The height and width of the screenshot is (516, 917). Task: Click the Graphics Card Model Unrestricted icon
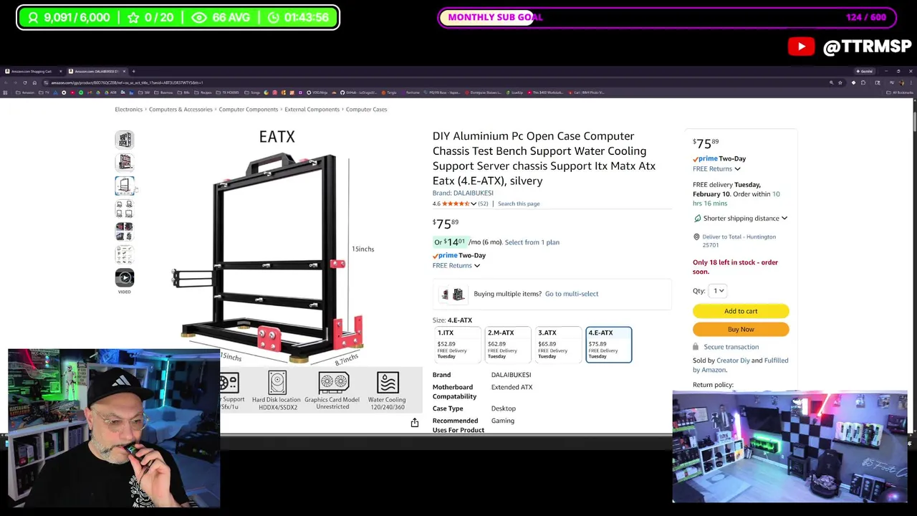333,383
